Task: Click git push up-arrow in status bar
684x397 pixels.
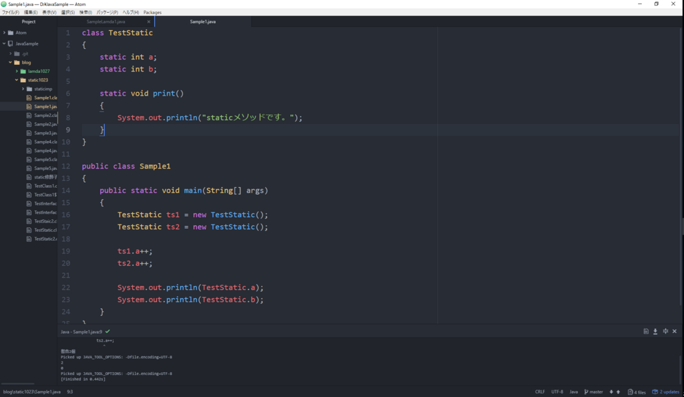Action: click(x=618, y=392)
